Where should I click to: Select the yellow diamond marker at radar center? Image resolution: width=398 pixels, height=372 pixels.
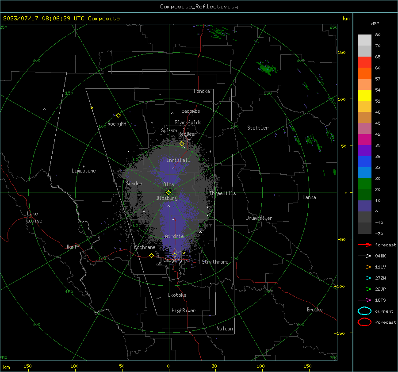pyautogui.click(x=168, y=193)
